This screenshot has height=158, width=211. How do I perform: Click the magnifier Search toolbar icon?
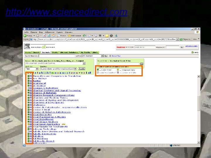(58, 36)
